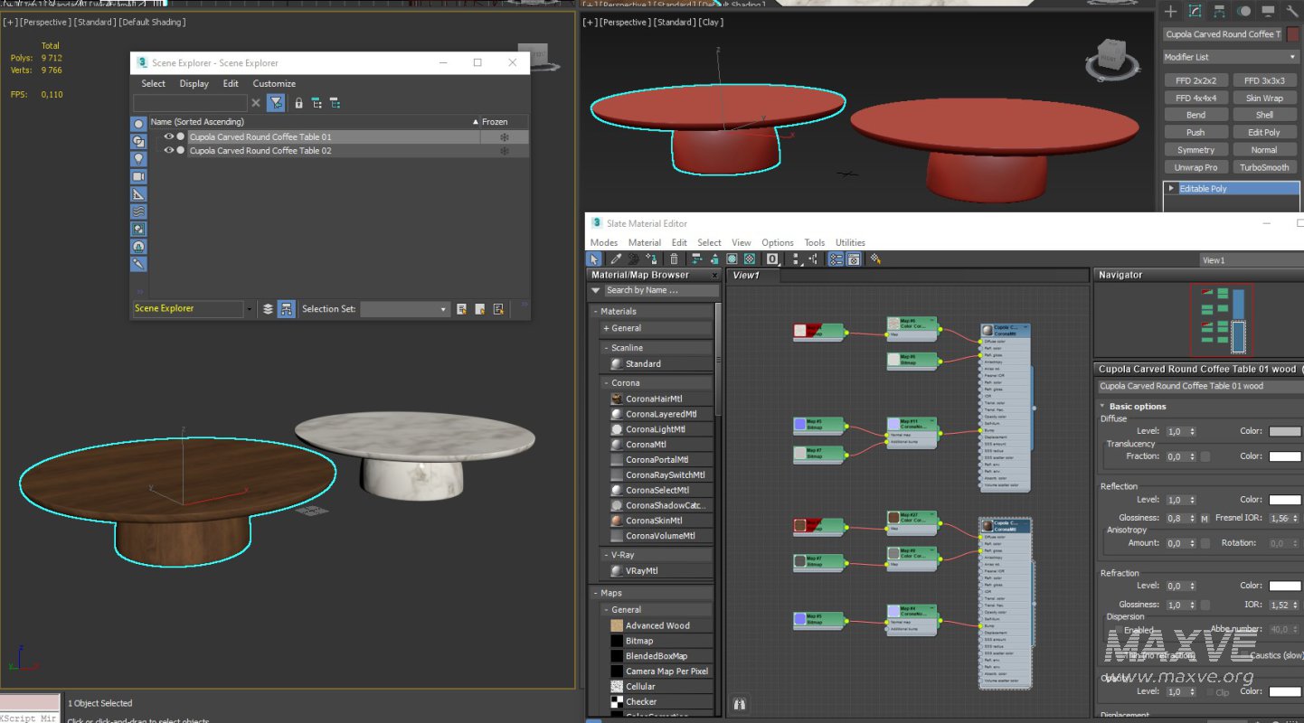Select the Display Lights filter icon

click(x=138, y=158)
